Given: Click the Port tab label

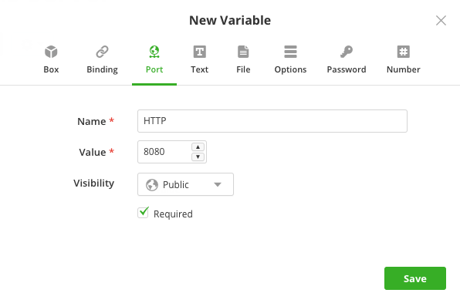Looking at the screenshot, I should tap(154, 69).
